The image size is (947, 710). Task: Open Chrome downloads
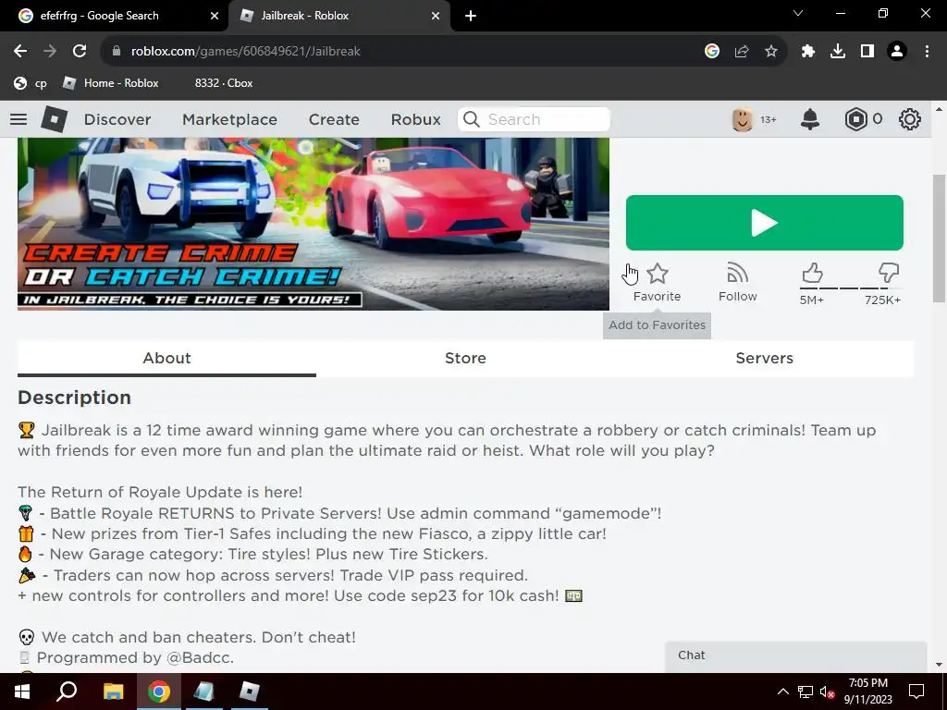coord(838,52)
